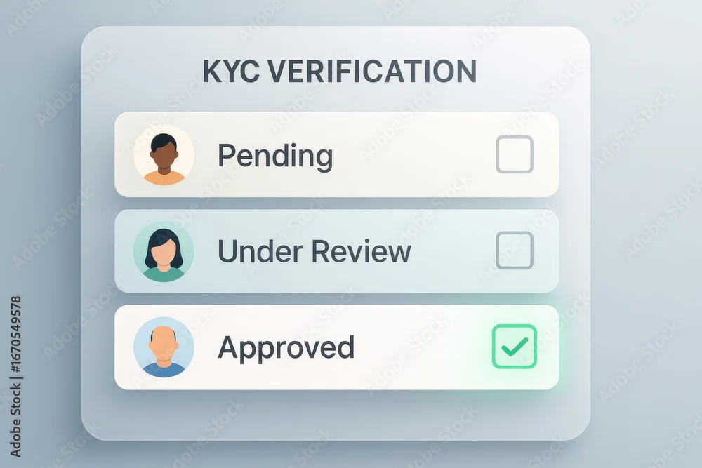Open the "Approved" status label

click(x=286, y=348)
